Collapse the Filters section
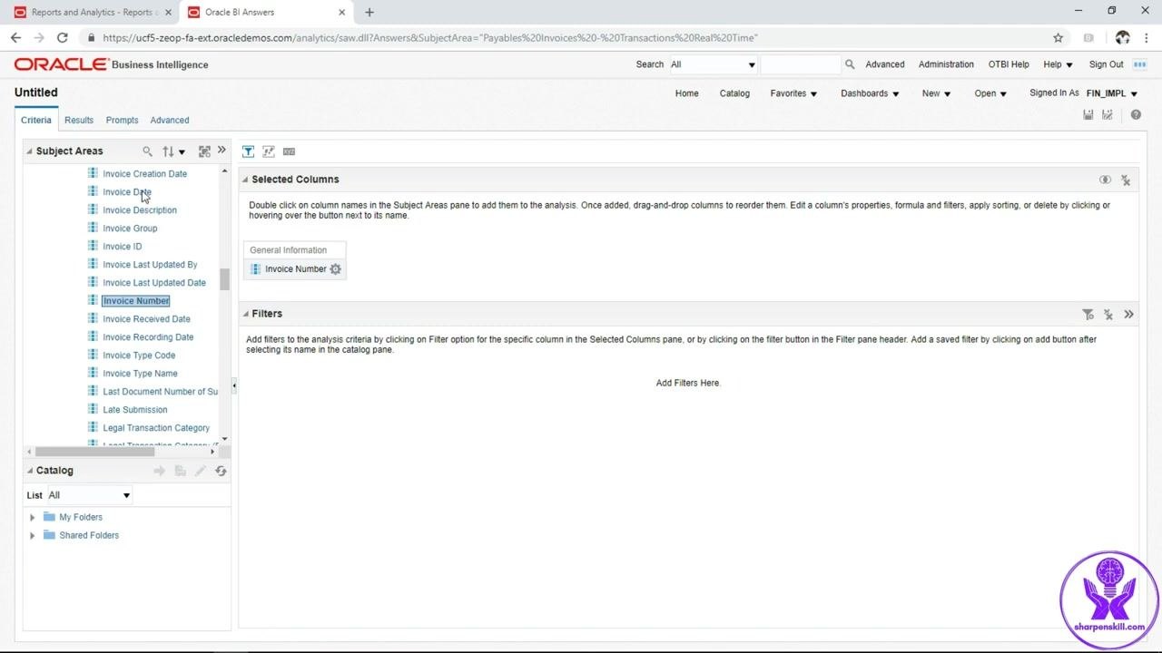 [245, 314]
